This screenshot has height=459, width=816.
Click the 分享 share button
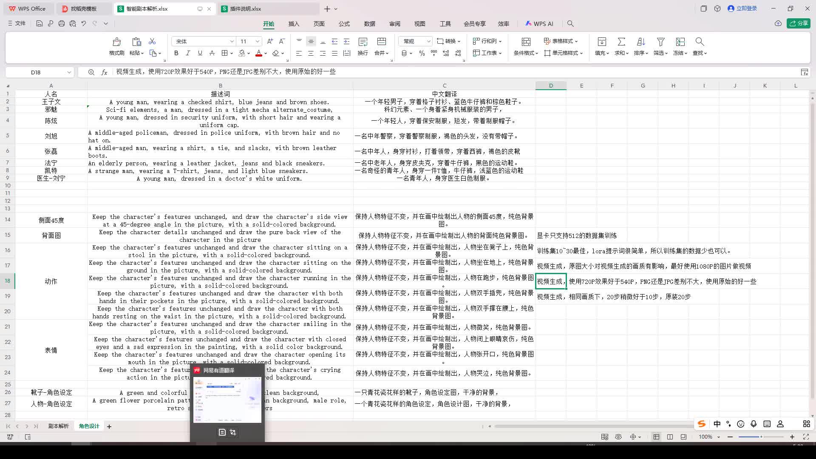pos(799,23)
